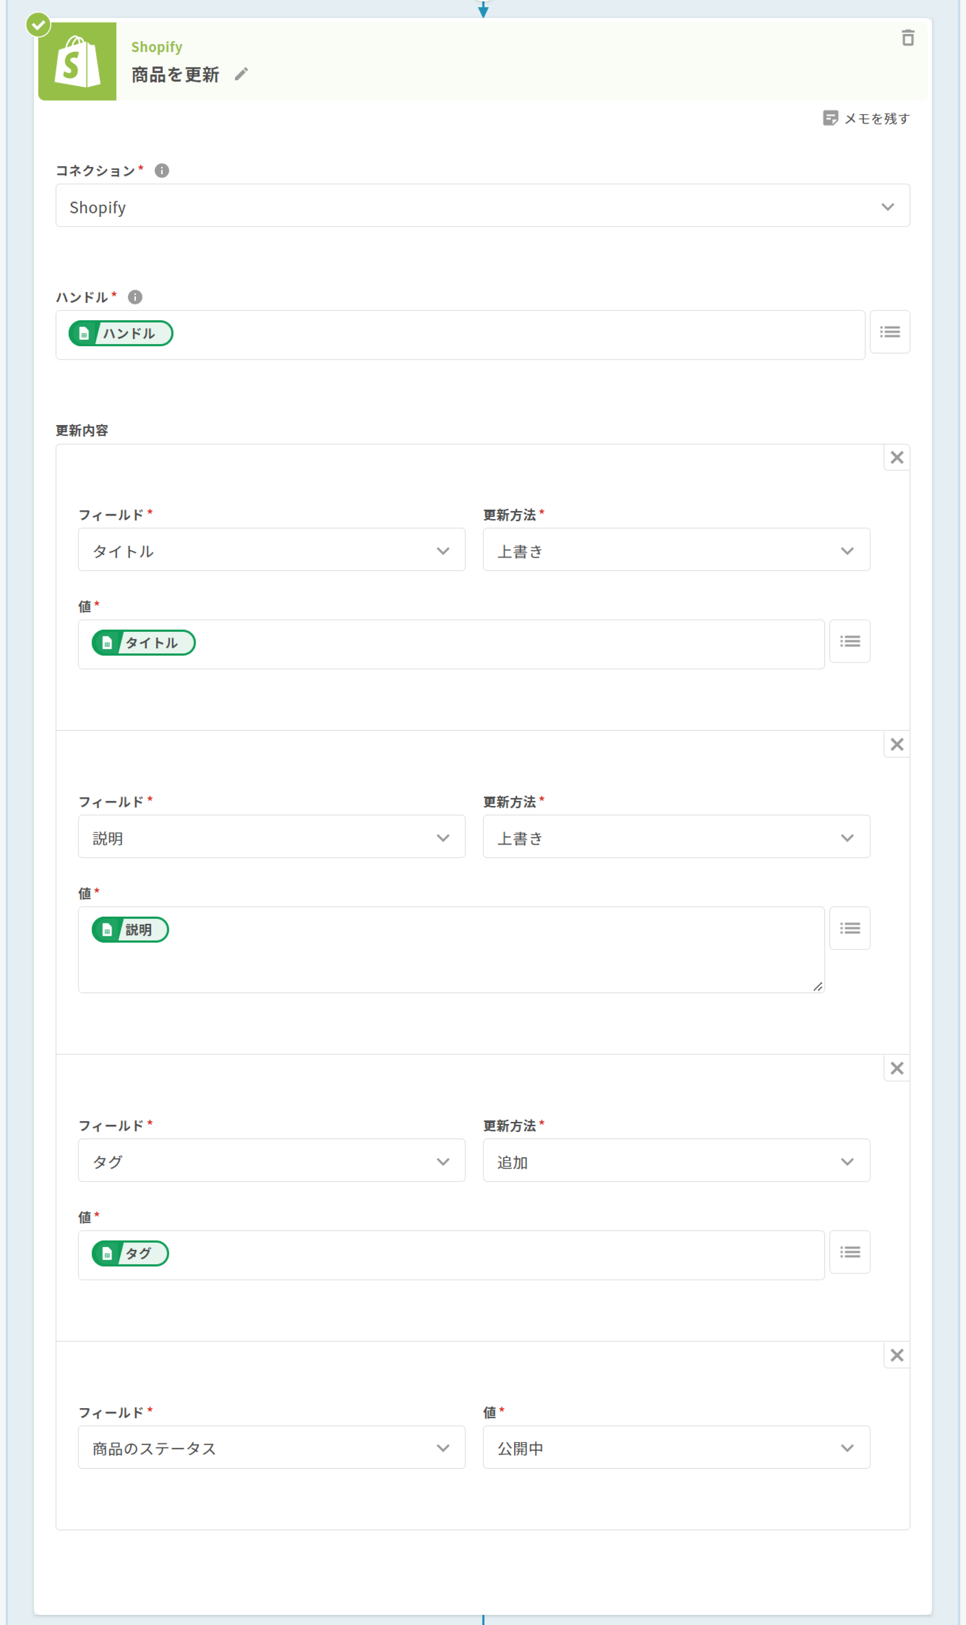
Task: Remove the 商品のステータス update row
Action: pyautogui.click(x=896, y=1355)
